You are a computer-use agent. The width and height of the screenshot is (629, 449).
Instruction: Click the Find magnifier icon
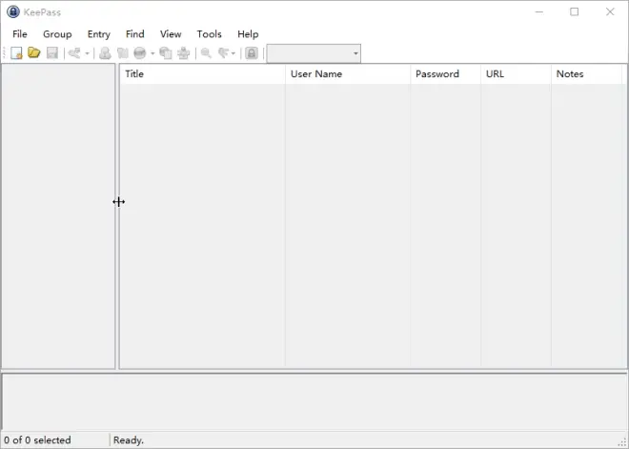206,53
